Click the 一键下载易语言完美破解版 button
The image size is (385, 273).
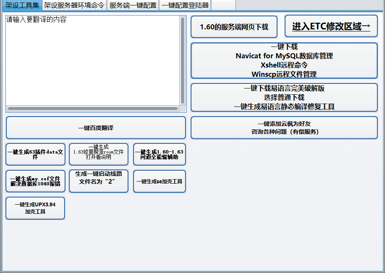(x=284, y=97)
